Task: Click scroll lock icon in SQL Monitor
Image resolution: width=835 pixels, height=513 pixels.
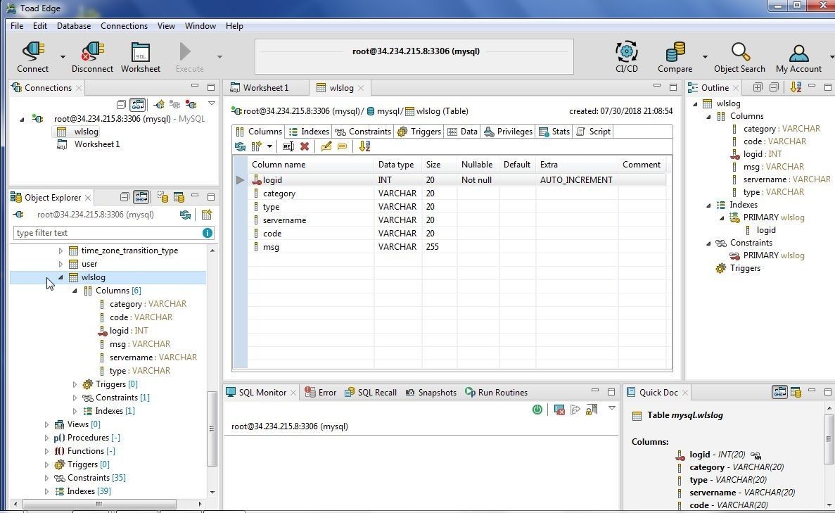Action: point(591,409)
